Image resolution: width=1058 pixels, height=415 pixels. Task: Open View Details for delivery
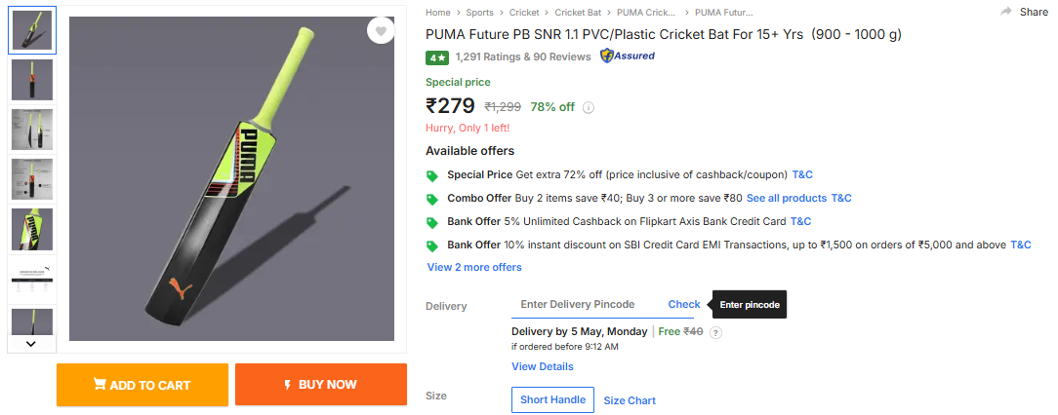click(x=542, y=366)
